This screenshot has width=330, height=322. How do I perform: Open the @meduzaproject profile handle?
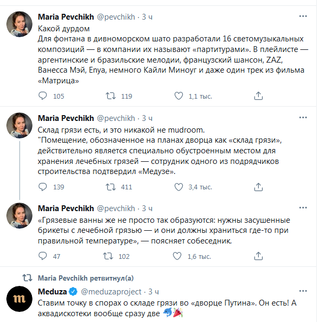(x=111, y=292)
